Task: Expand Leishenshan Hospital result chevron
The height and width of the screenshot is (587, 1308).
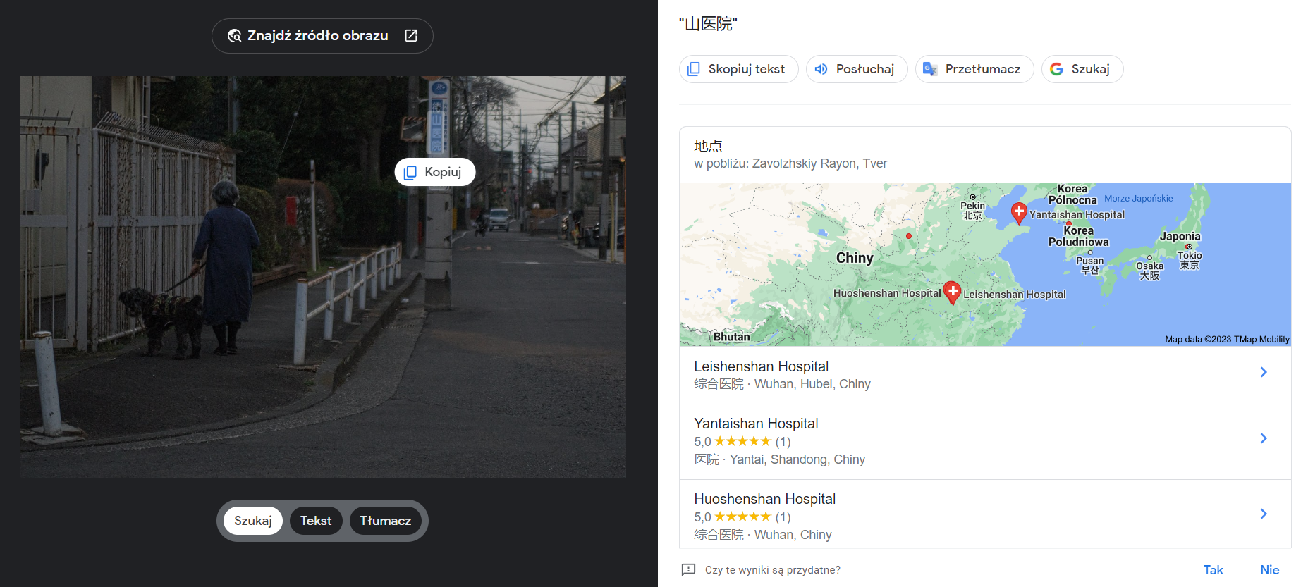Action: tap(1263, 372)
